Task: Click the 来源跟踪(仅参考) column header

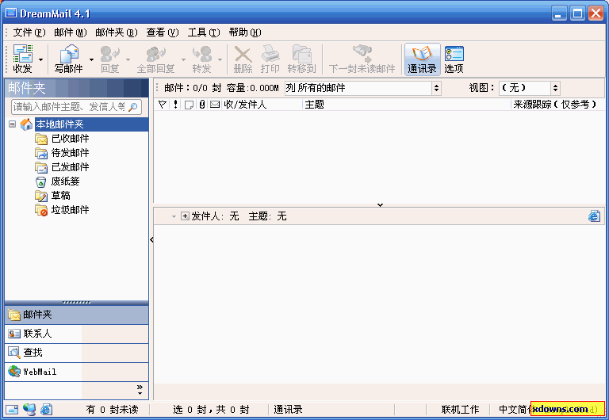Action: pyautogui.click(x=554, y=105)
